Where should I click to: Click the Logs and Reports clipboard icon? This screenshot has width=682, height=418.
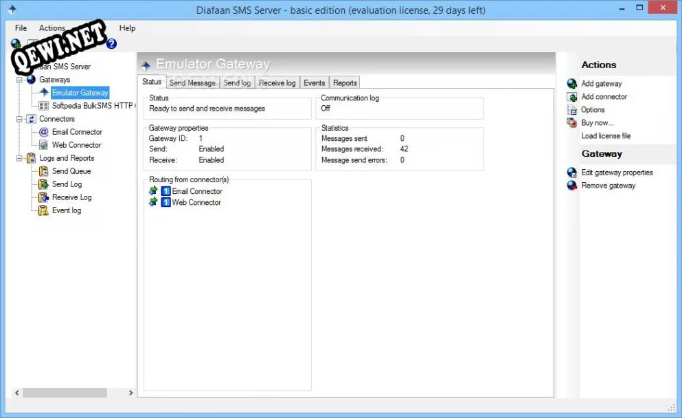click(x=31, y=158)
